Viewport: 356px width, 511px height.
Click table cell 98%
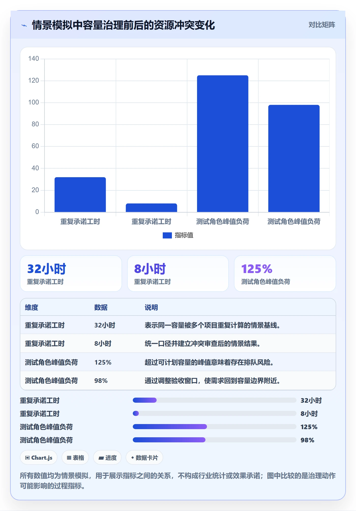101,381
